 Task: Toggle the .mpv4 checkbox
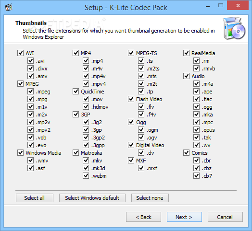(x=86, y=83)
